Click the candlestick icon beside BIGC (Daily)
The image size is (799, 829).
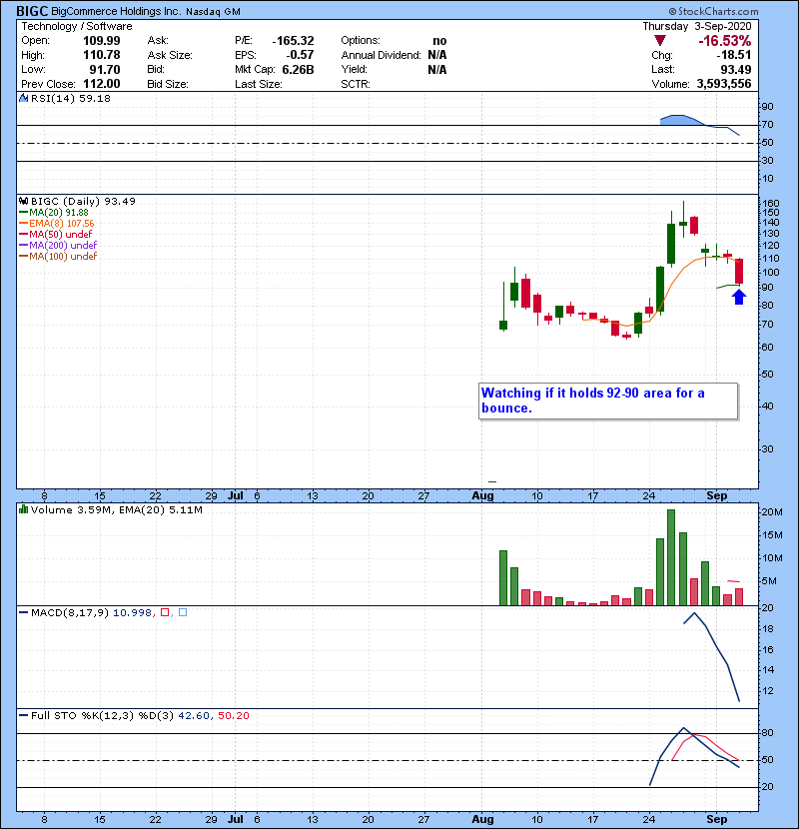click(x=23, y=202)
